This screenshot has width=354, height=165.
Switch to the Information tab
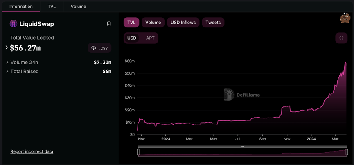[x=21, y=7]
